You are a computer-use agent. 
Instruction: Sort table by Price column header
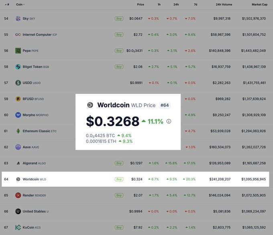pos(141,4)
